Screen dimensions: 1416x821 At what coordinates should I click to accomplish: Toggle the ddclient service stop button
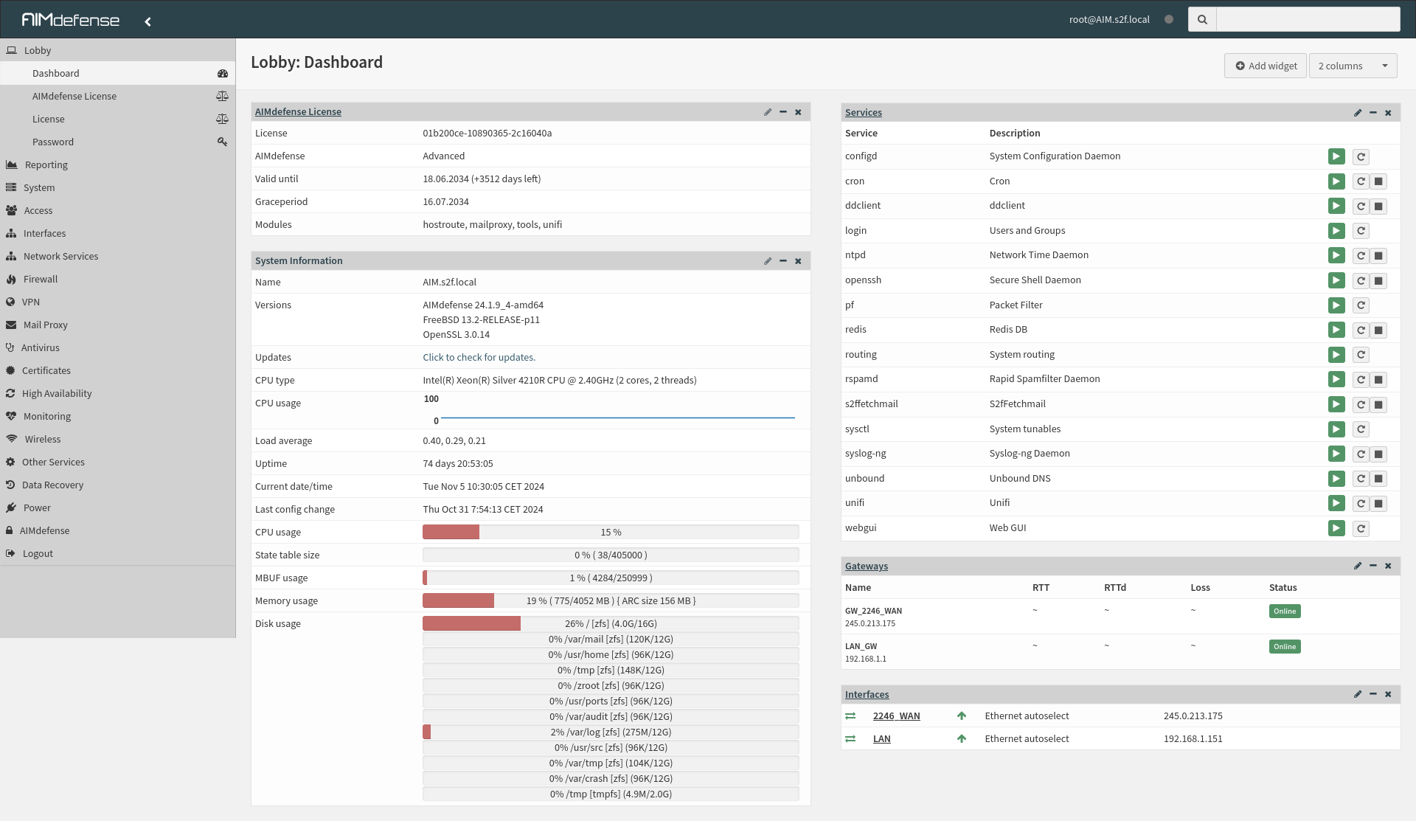click(x=1379, y=205)
